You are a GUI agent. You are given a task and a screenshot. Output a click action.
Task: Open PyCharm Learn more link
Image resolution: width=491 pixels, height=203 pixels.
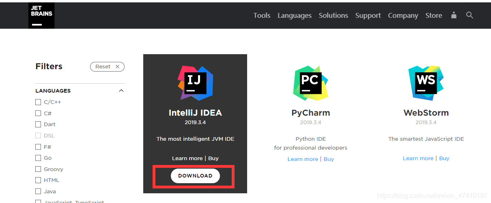point(303,159)
